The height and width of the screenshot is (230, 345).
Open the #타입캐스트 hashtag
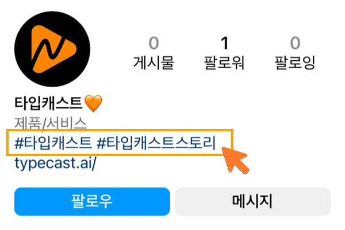(x=53, y=143)
